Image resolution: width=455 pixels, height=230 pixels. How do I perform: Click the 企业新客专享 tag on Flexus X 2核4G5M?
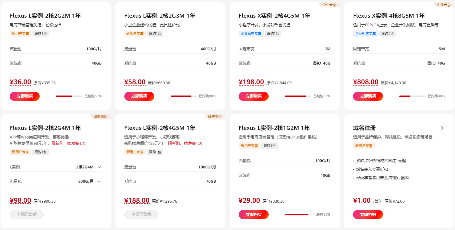(251, 33)
